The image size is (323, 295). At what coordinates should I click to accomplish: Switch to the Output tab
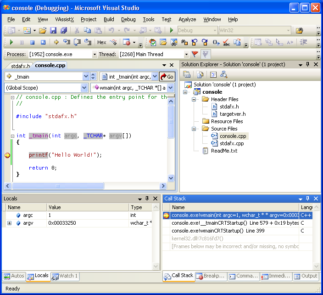coord(306,276)
